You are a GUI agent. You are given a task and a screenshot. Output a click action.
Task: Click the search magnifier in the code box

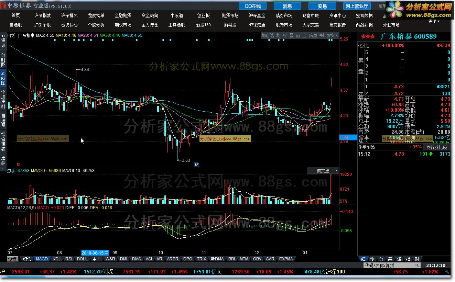point(417,266)
